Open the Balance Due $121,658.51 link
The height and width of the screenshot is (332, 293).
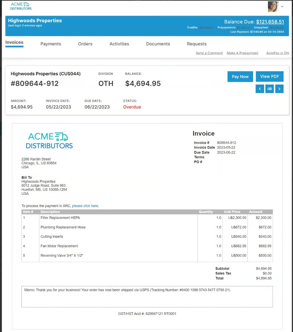tap(270, 22)
